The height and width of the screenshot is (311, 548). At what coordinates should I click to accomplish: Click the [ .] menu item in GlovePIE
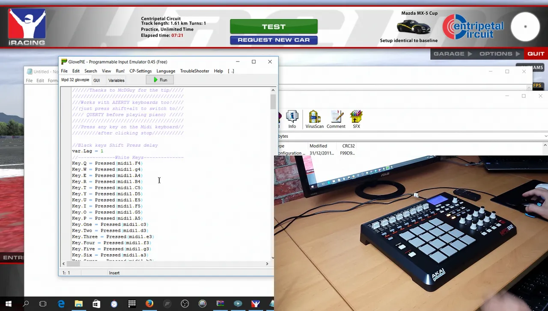pos(231,71)
